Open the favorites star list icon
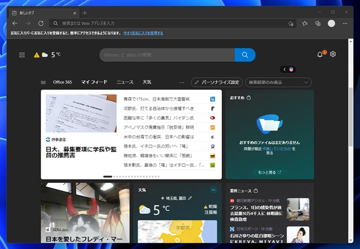Image resolution: width=360 pixels, height=249 pixels. click(305, 23)
